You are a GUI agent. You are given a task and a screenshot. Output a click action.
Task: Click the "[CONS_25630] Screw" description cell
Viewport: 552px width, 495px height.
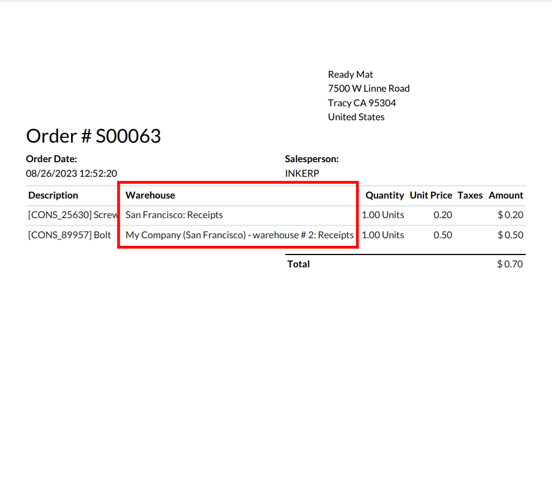(x=73, y=215)
